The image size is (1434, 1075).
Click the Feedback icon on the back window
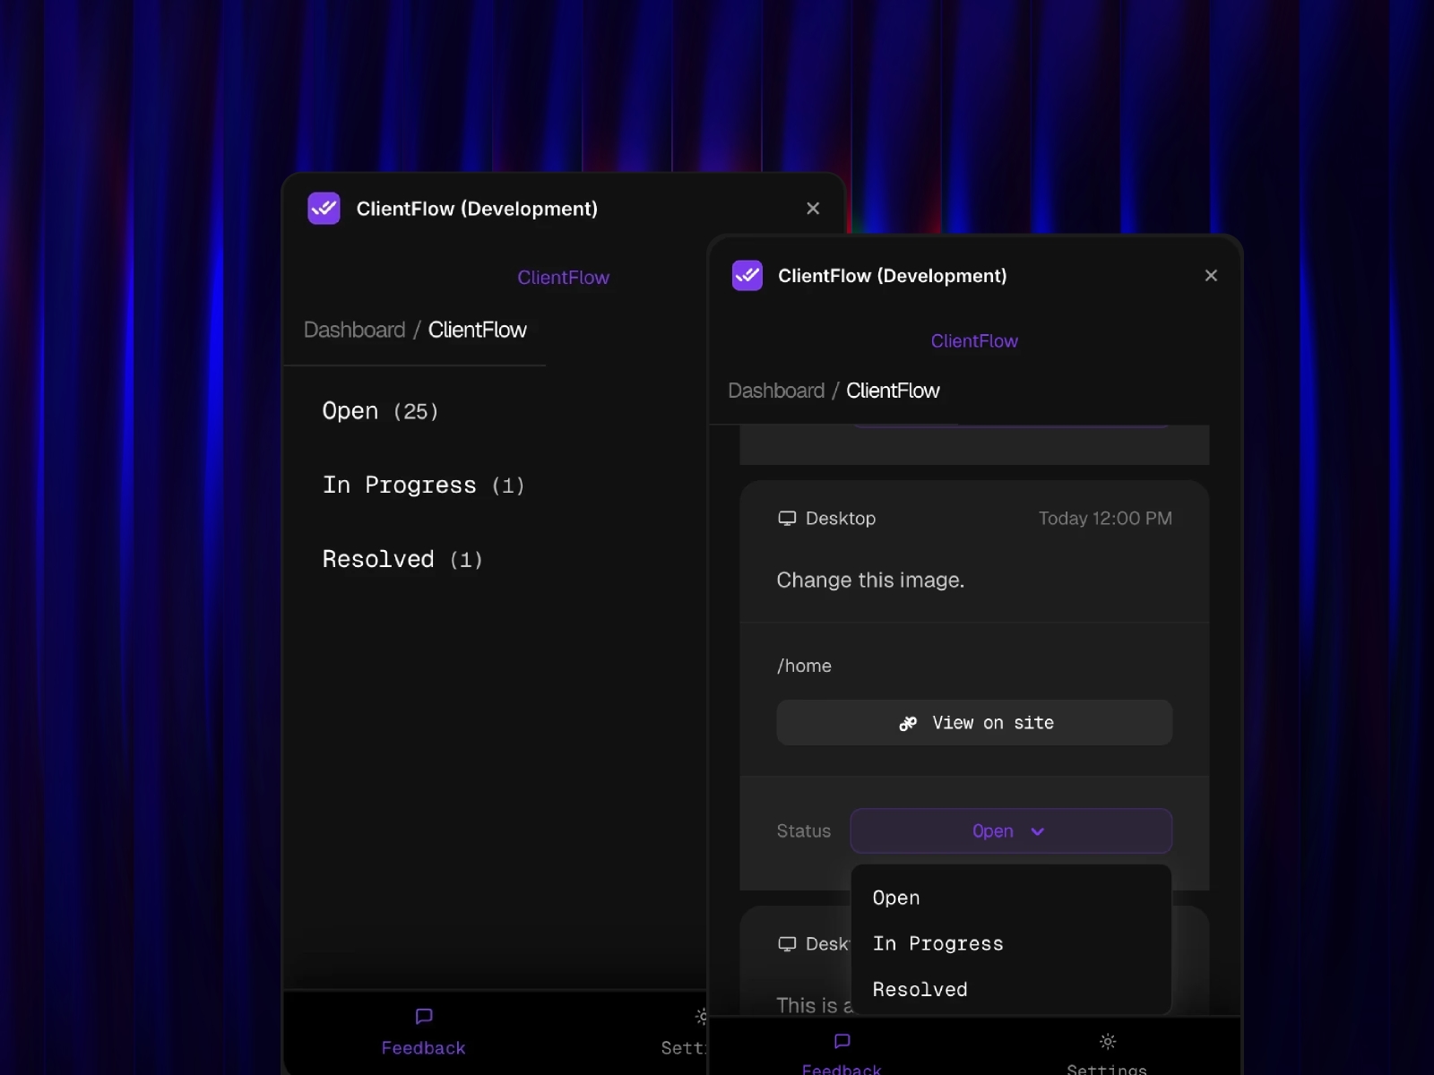(422, 1016)
